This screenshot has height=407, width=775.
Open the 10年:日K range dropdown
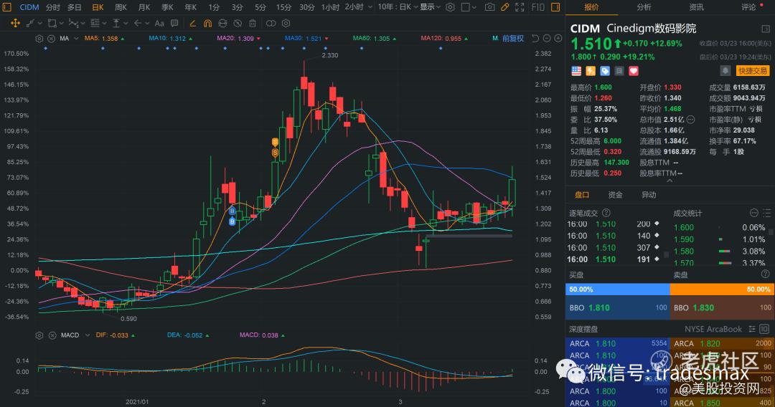[398, 7]
